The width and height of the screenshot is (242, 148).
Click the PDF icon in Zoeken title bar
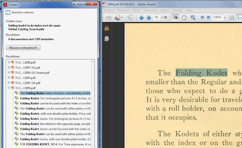[x=5, y=5]
